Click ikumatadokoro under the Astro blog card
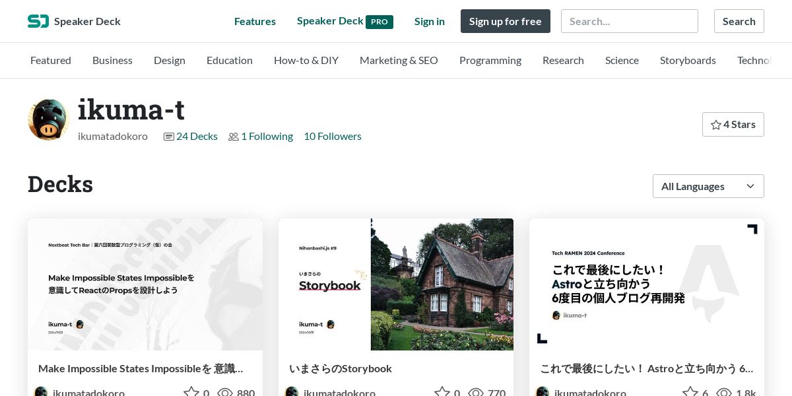 (590, 393)
